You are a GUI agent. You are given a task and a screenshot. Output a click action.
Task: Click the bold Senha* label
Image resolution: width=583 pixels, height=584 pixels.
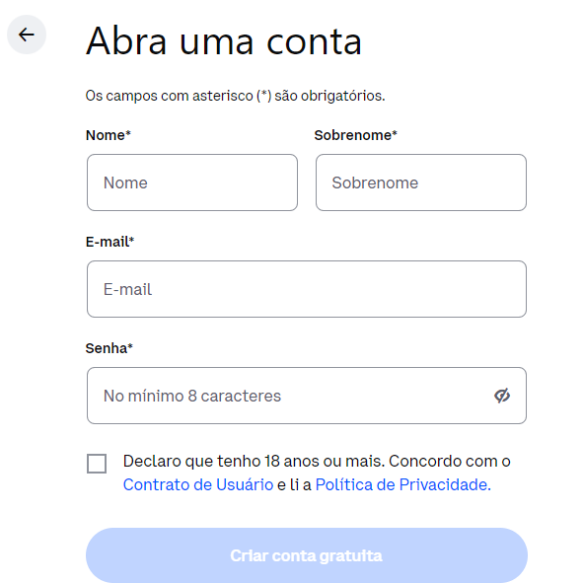(x=109, y=348)
